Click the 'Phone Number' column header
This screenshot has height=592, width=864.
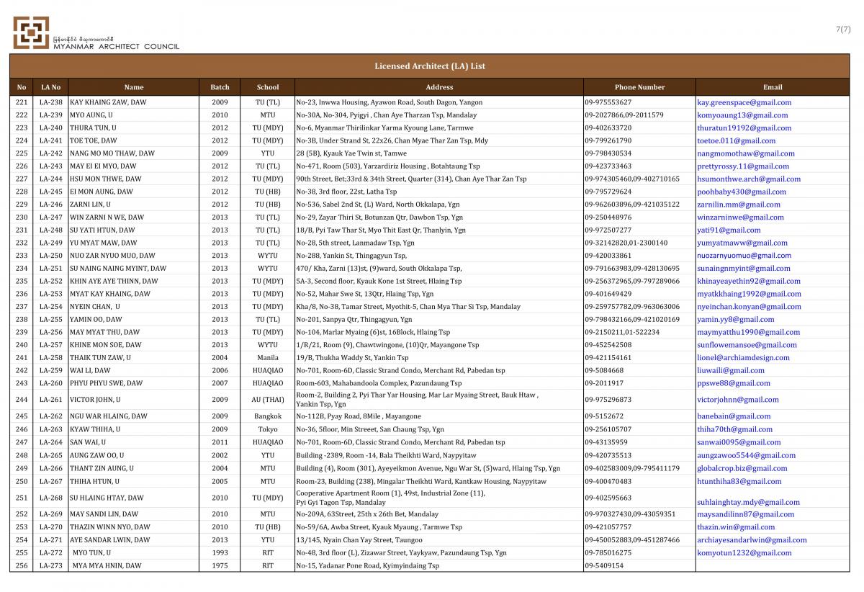[x=639, y=87]
